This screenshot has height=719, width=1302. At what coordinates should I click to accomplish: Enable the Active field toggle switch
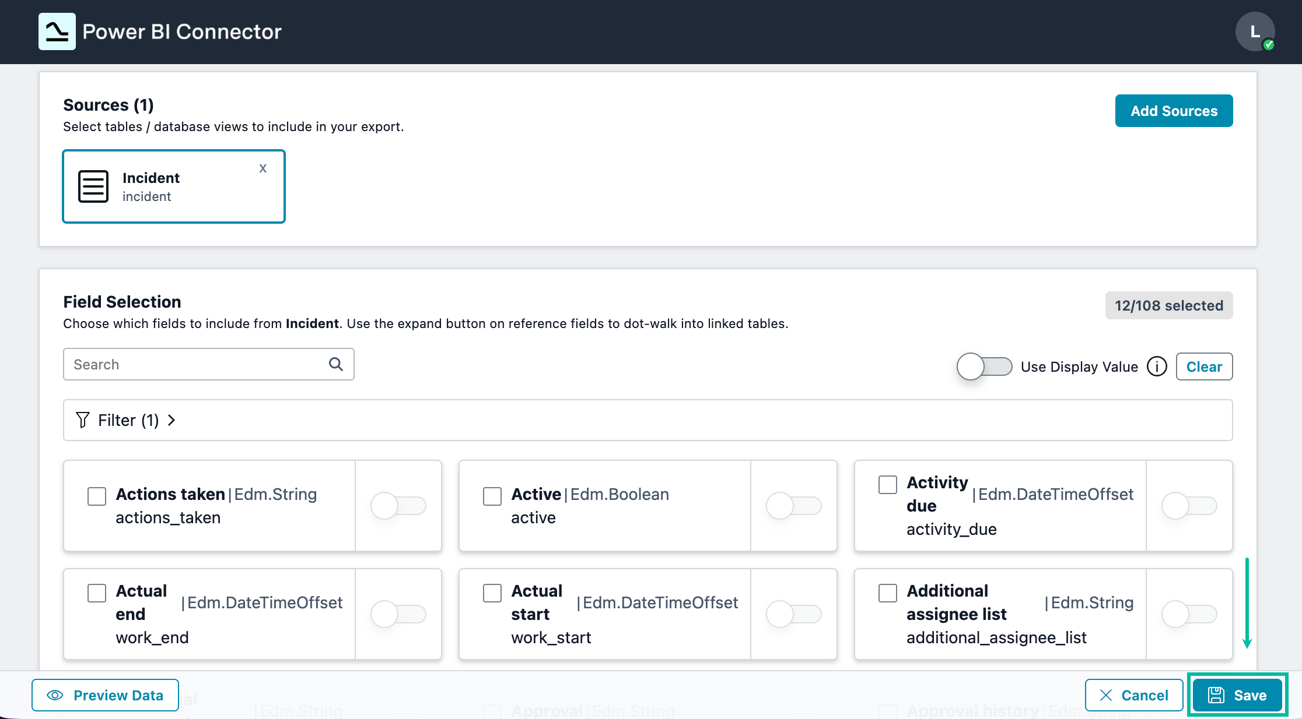[x=794, y=506]
